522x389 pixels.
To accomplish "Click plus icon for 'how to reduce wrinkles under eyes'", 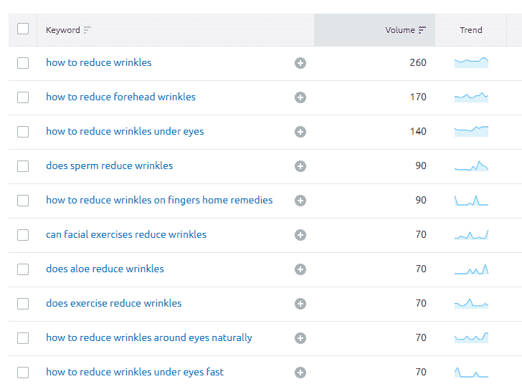I will 300,132.
